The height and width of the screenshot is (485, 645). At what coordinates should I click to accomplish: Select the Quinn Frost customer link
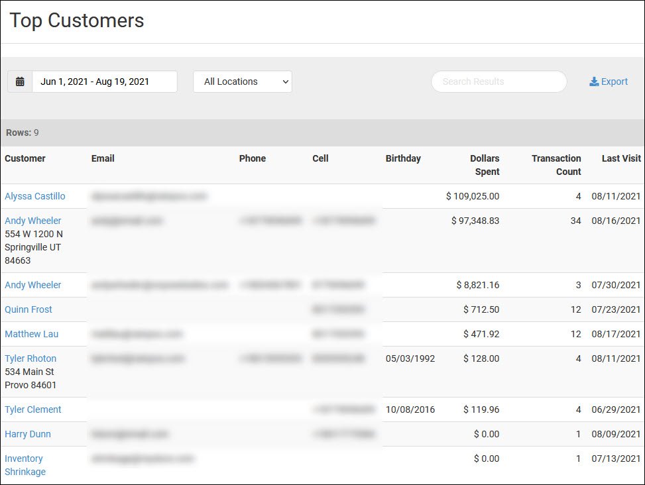tap(29, 309)
